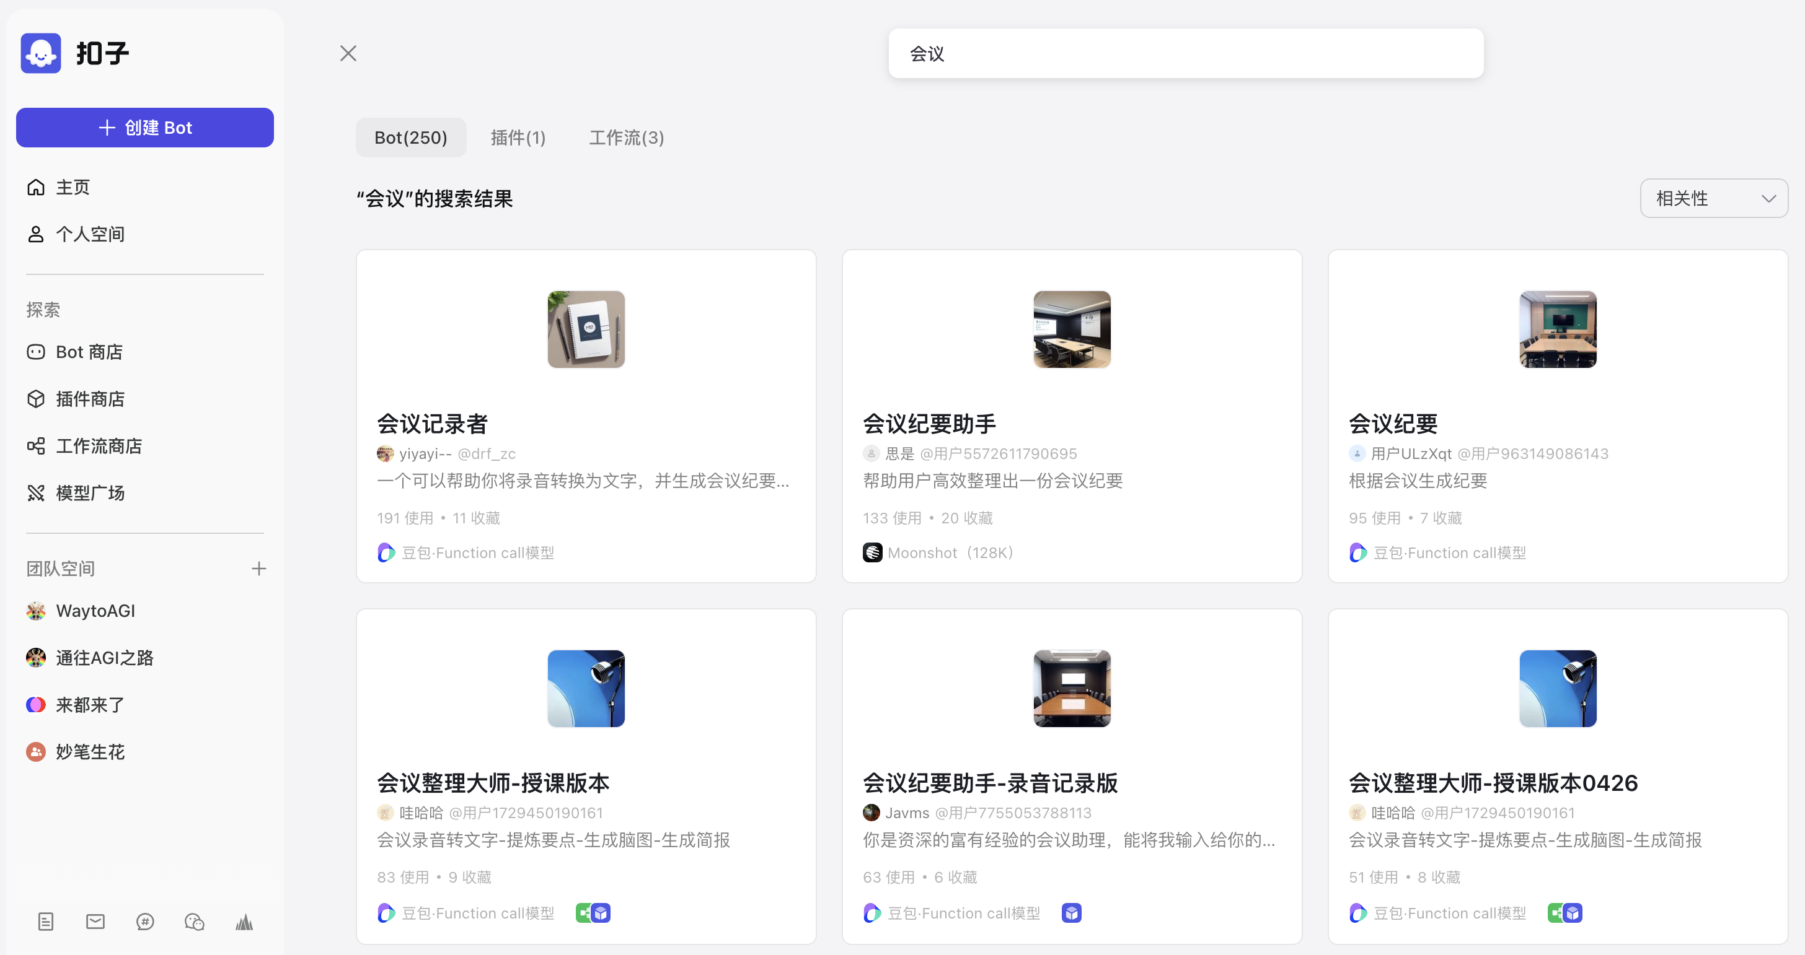1805x955 pixels.
Task: Add a team with the plus icon
Action: 258,569
